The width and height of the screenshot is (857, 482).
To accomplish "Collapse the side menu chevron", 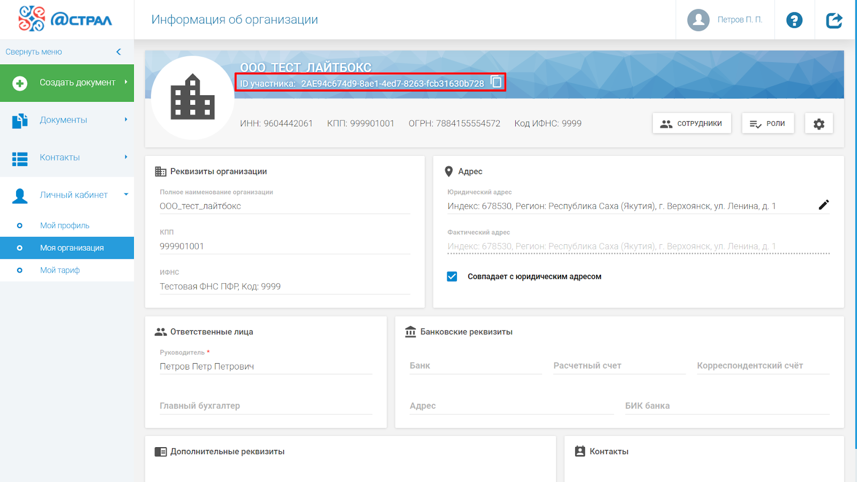I will (x=118, y=52).
